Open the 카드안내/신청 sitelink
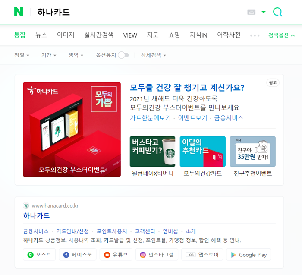 click(72, 231)
